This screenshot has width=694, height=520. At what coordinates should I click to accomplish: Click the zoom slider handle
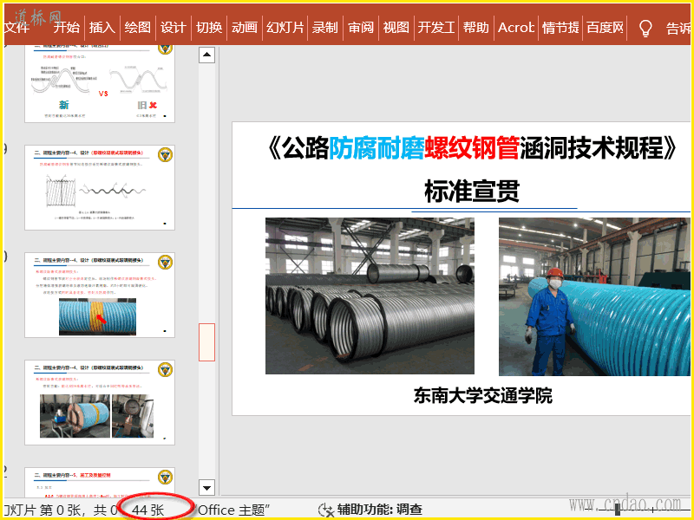point(618,510)
